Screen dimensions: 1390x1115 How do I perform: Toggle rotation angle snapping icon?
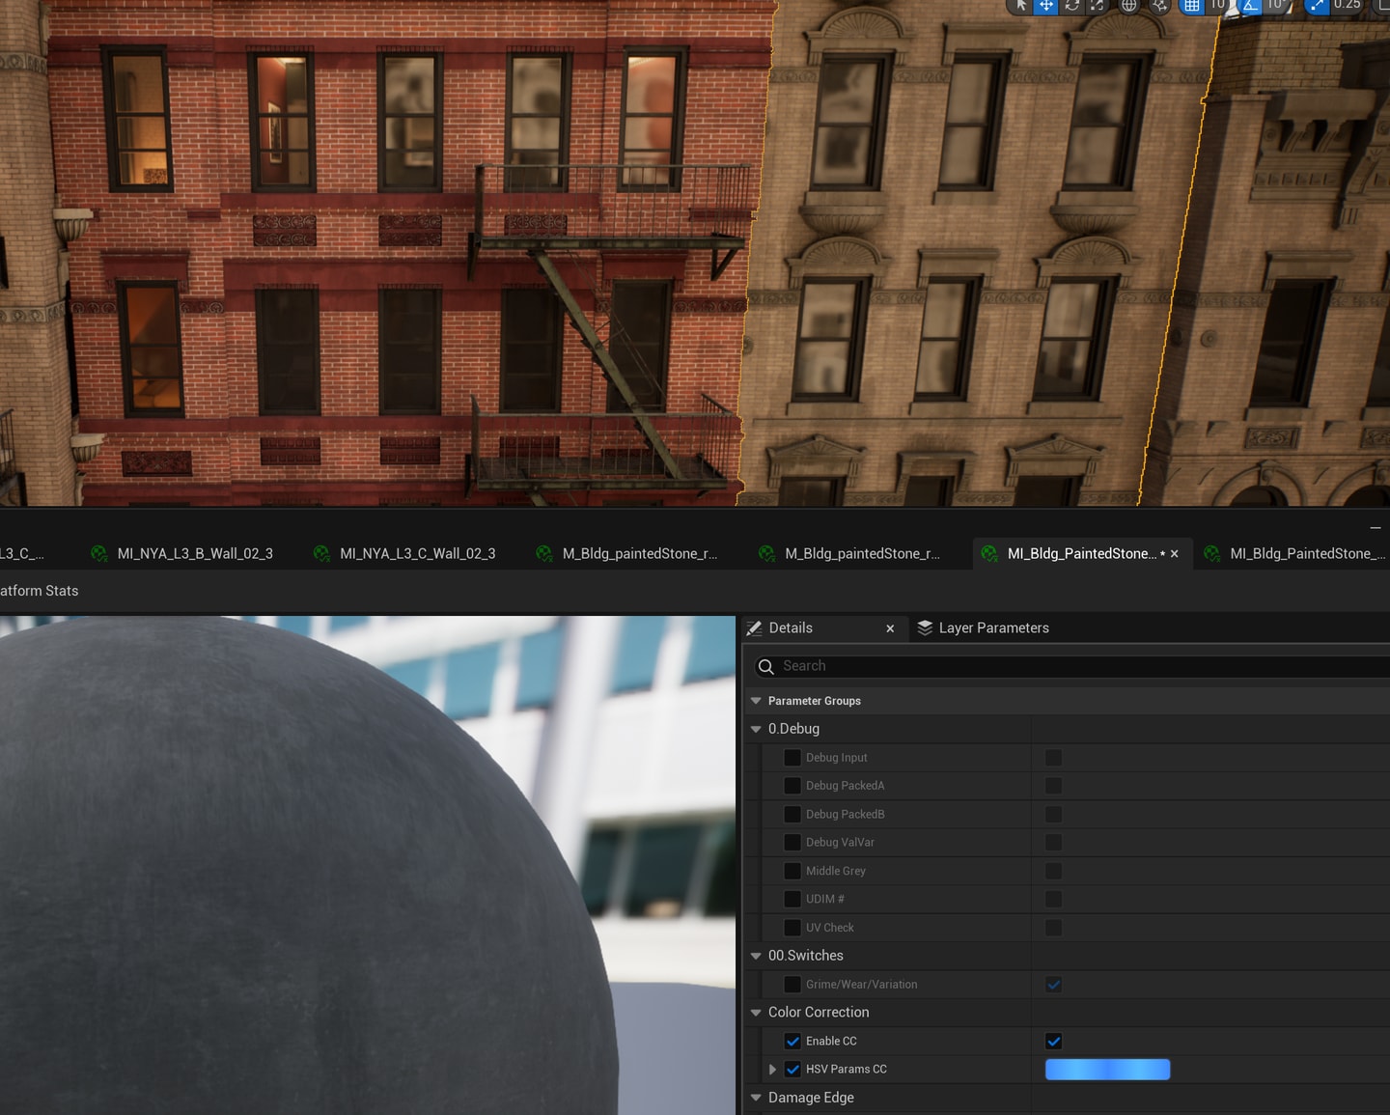1250,5
